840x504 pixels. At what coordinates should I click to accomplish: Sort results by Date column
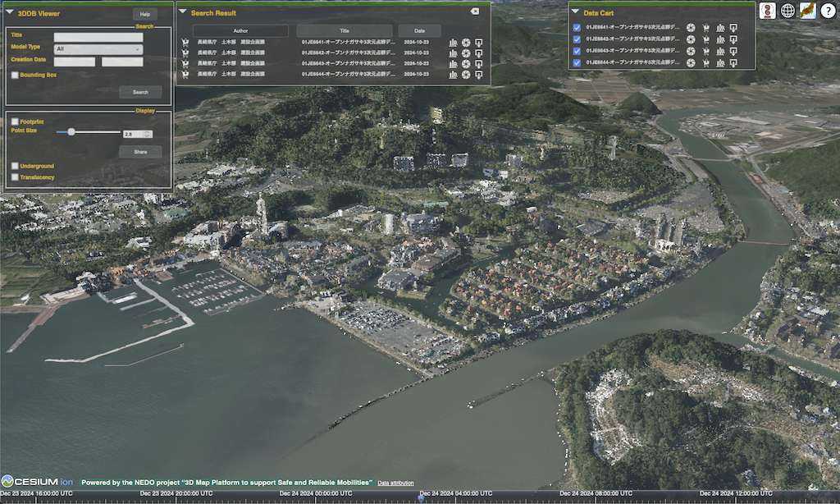pos(419,31)
